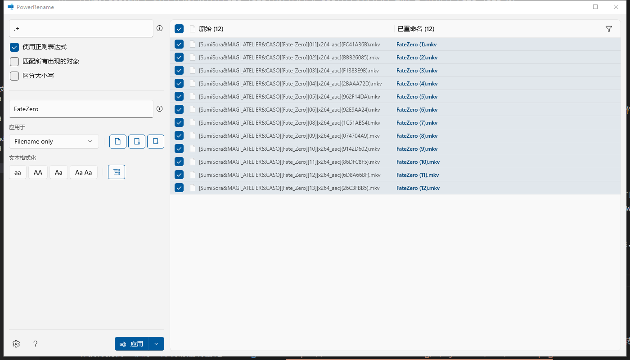Toggle the Include folders icon button

coord(137,141)
